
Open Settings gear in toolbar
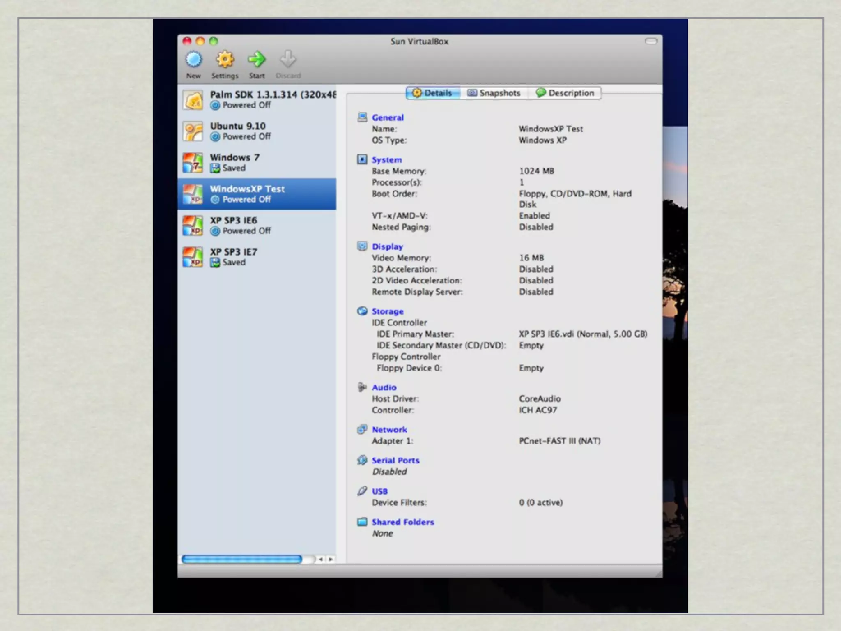225,60
